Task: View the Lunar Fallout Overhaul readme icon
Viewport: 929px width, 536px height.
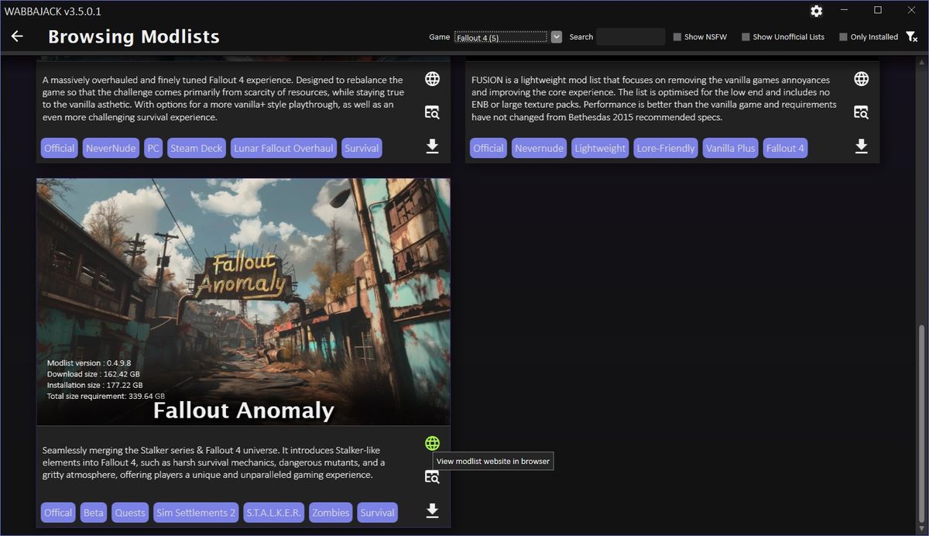Action: click(432, 112)
